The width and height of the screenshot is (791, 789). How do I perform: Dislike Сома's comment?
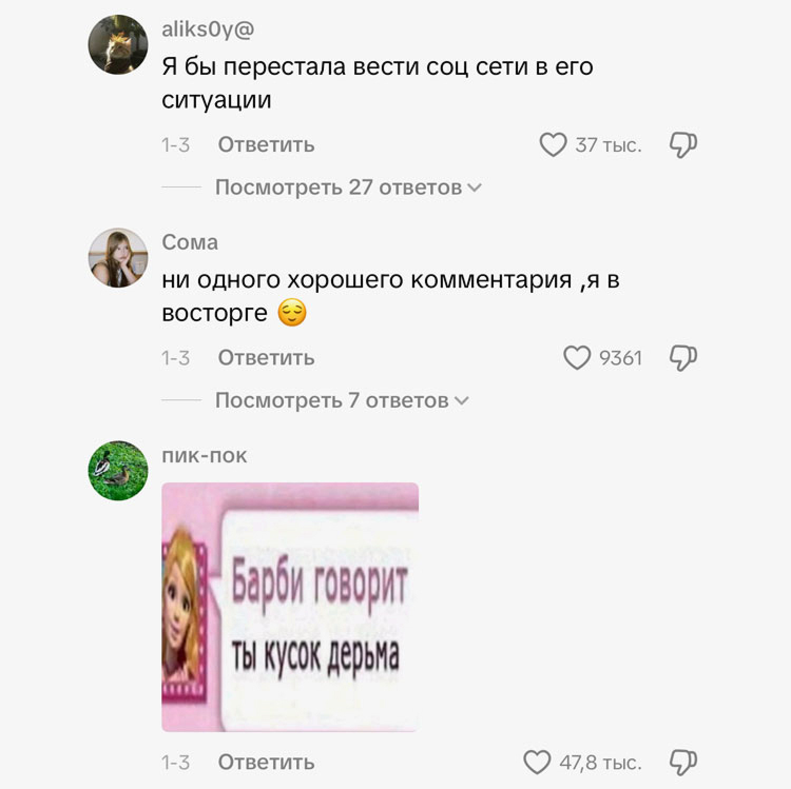683,358
